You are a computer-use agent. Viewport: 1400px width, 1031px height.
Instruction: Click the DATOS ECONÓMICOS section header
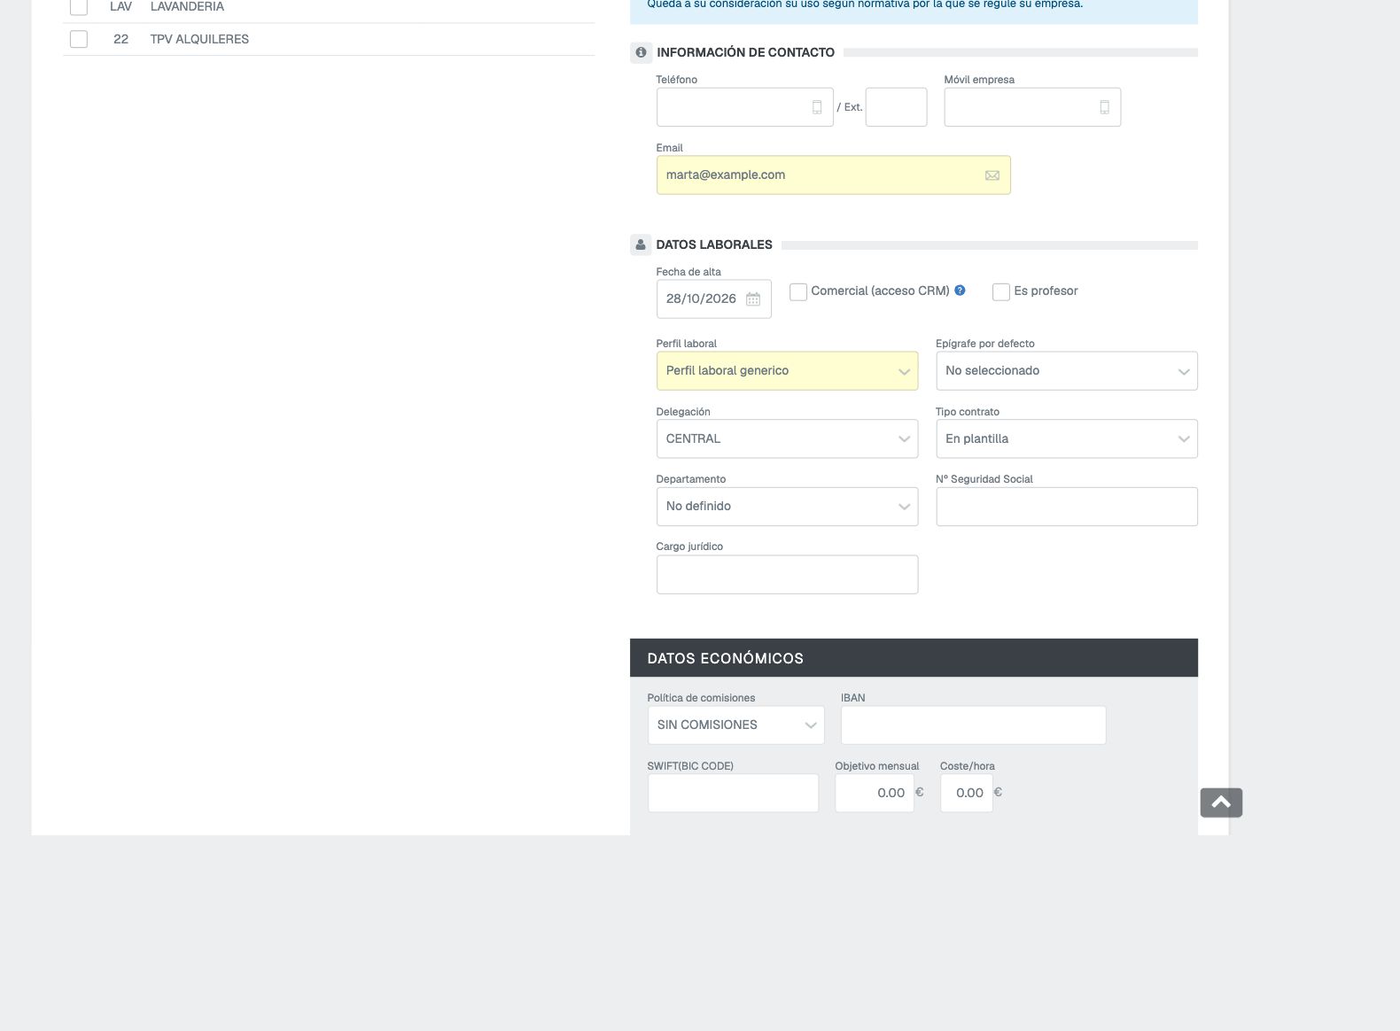tap(914, 658)
